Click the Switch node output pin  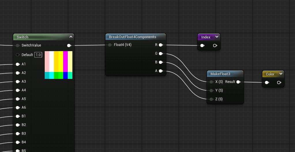click(69, 45)
